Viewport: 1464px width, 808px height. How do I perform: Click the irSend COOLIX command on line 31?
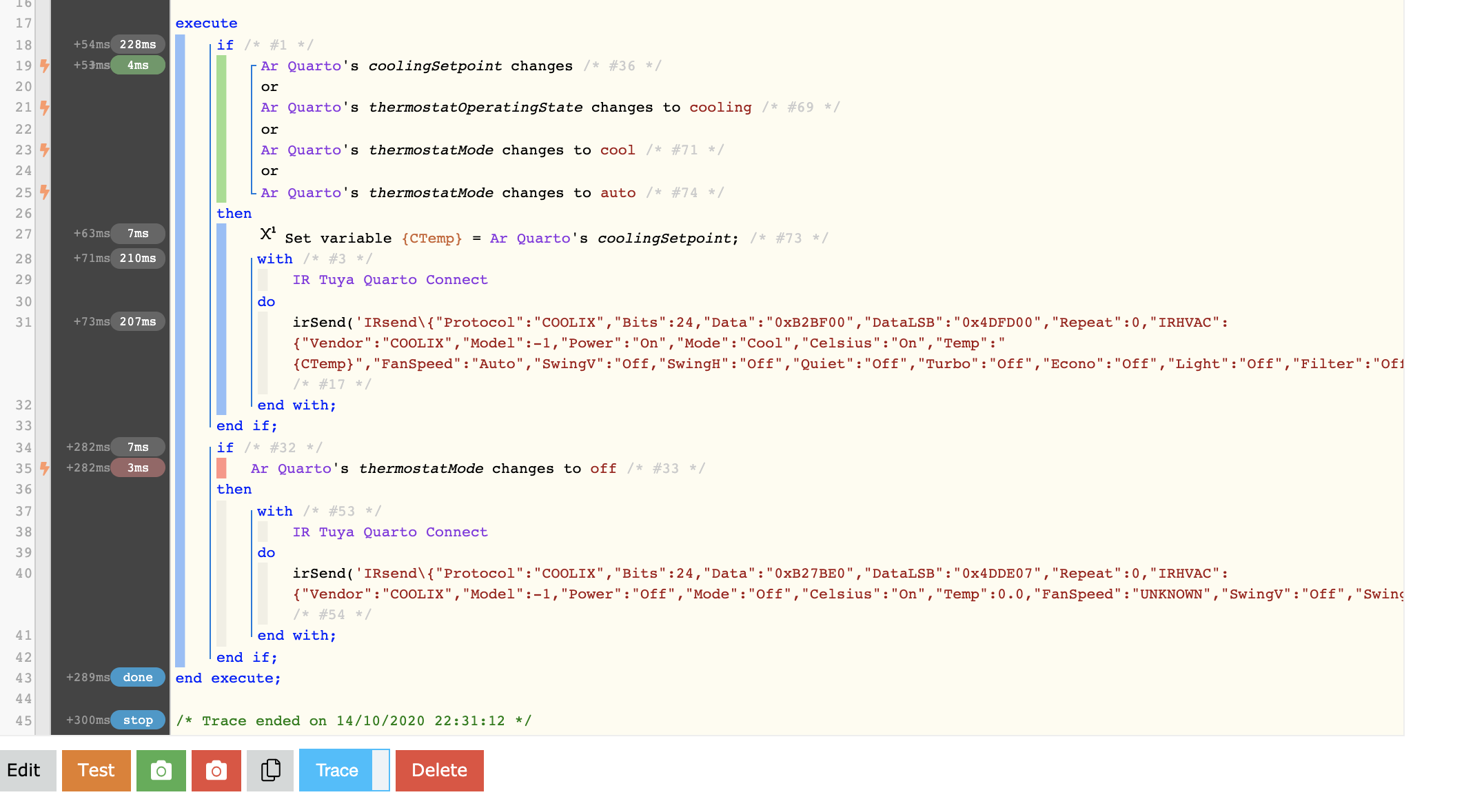click(848, 343)
